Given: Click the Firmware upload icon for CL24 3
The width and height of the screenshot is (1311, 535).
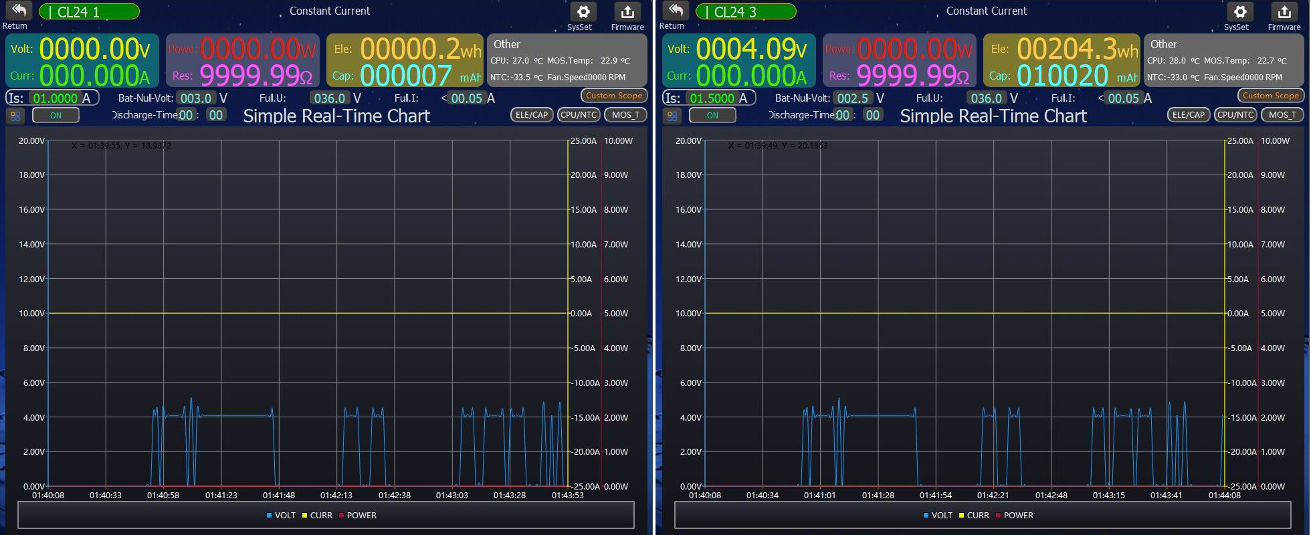Looking at the screenshot, I should click(x=1284, y=12).
